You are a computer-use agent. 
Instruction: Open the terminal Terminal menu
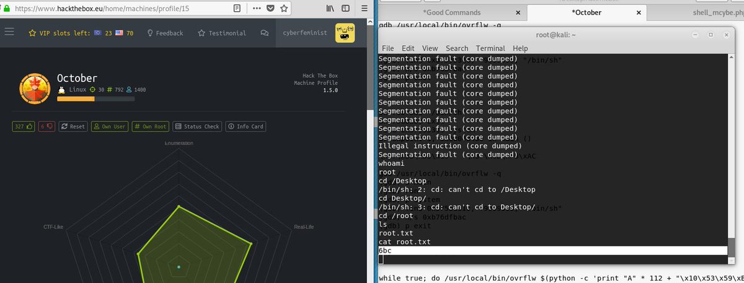point(490,48)
